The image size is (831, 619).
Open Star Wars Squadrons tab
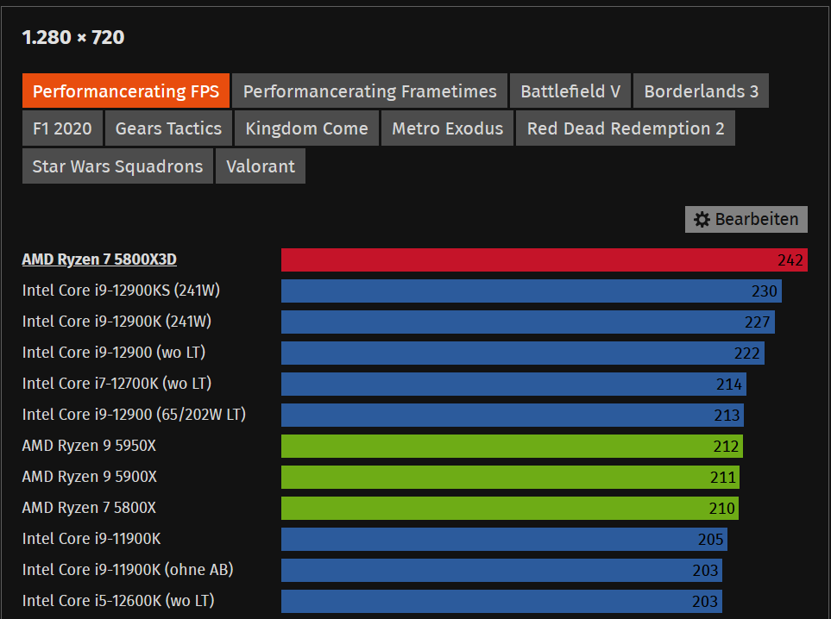117,166
